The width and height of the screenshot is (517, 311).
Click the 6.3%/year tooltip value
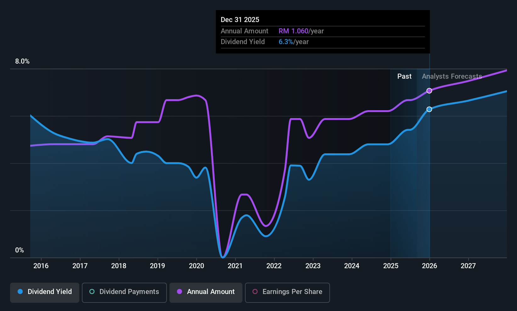(x=294, y=42)
